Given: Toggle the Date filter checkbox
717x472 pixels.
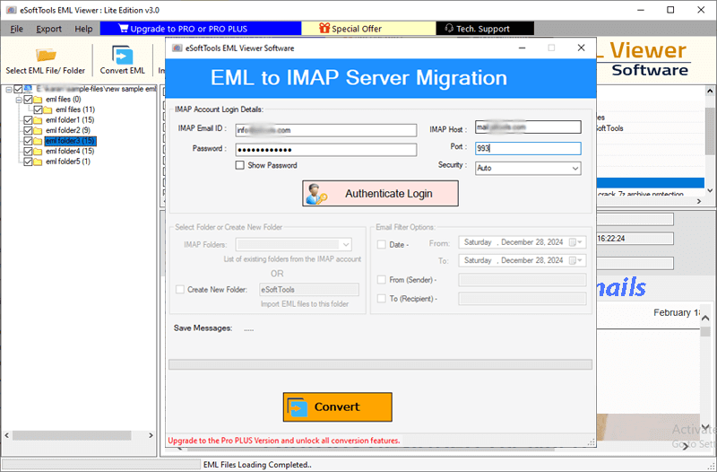Looking at the screenshot, I should point(382,244).
